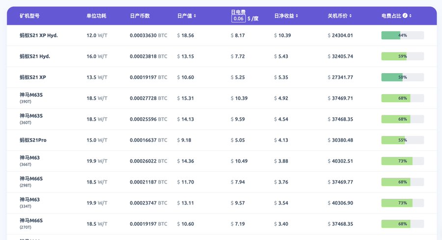Screen dimensions: 442x240
Task: Select the 0.00016637 BTC daily yield
Action: pos(148,140)
